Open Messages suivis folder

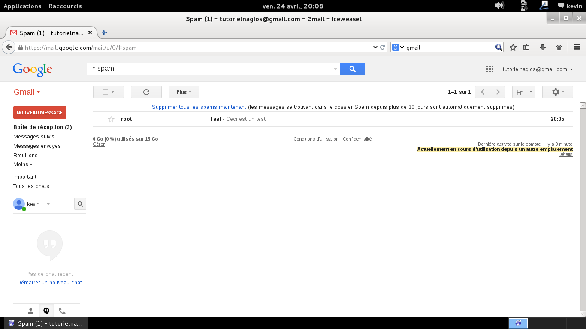[x=34, y=137]
